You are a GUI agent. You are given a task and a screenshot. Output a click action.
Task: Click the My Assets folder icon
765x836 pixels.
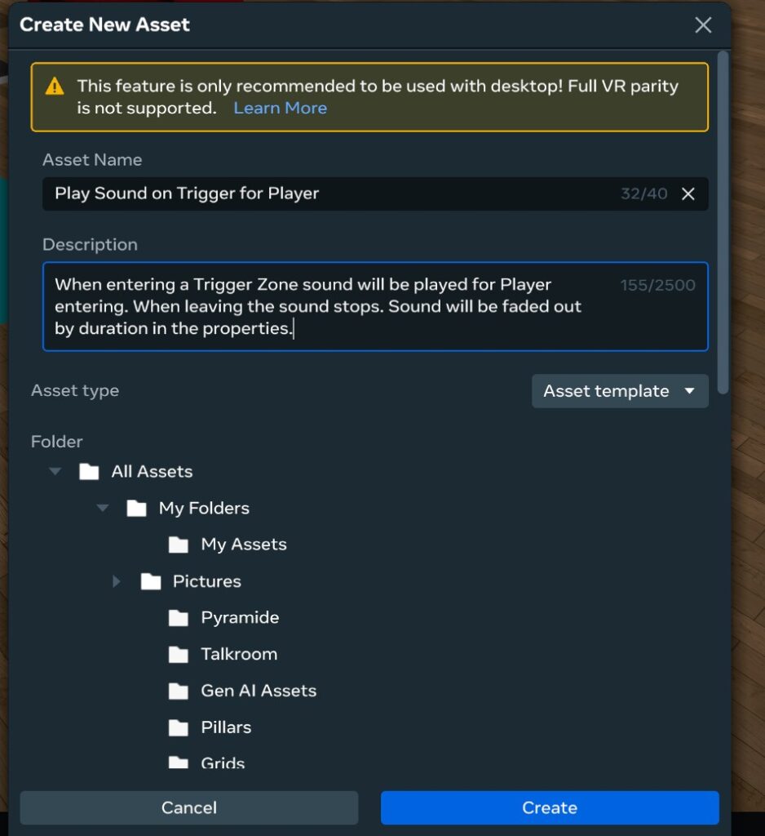tap(179, 545)
